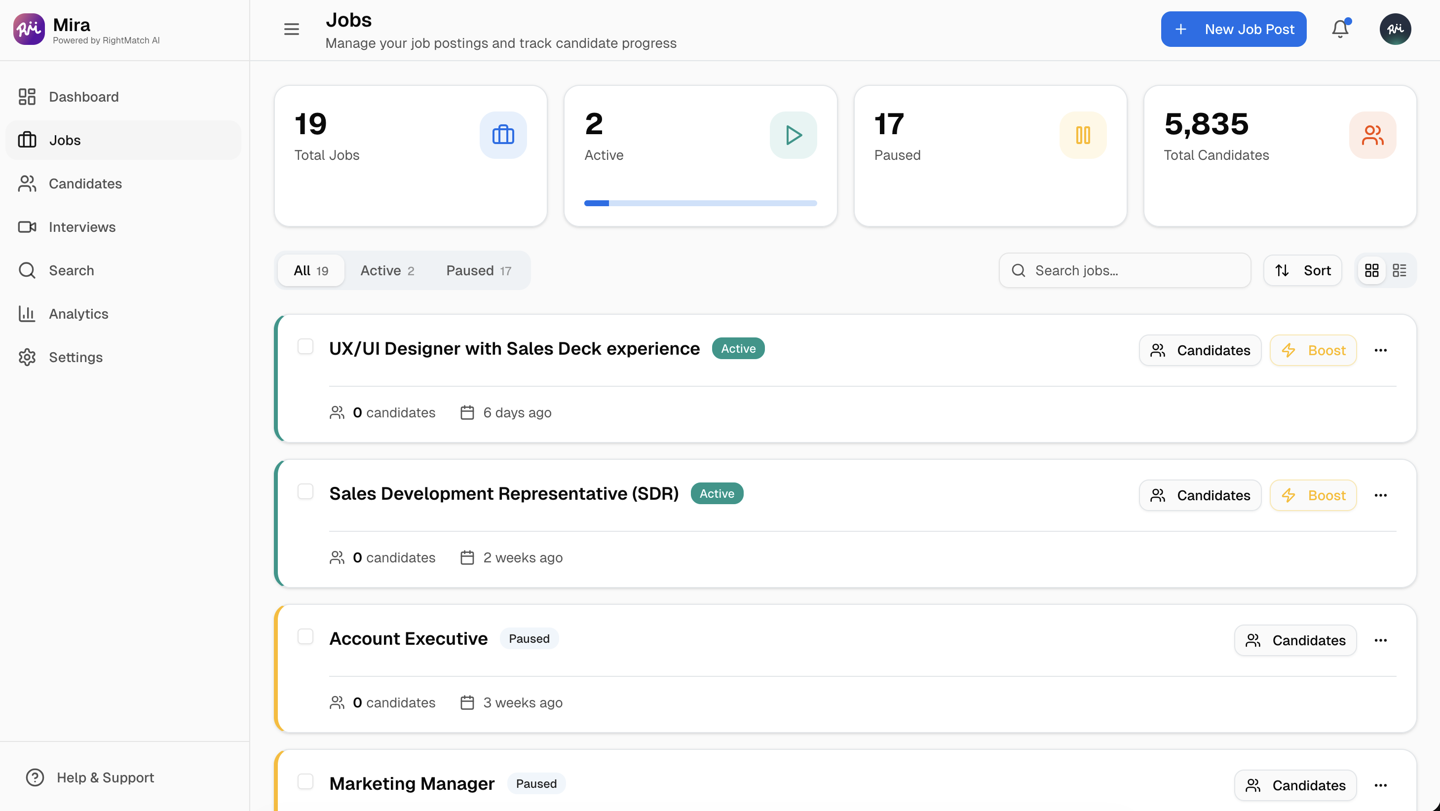Image resolution: width=1440 pixels, height=811 pixels.
Task: Select the Analytics chart icon
Action: [27, 314]
